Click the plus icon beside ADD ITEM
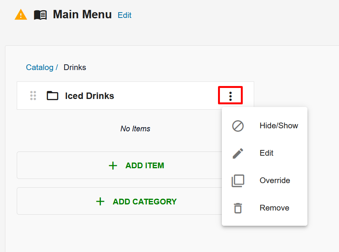Screen dimensions: 339x252 (113, 166)
